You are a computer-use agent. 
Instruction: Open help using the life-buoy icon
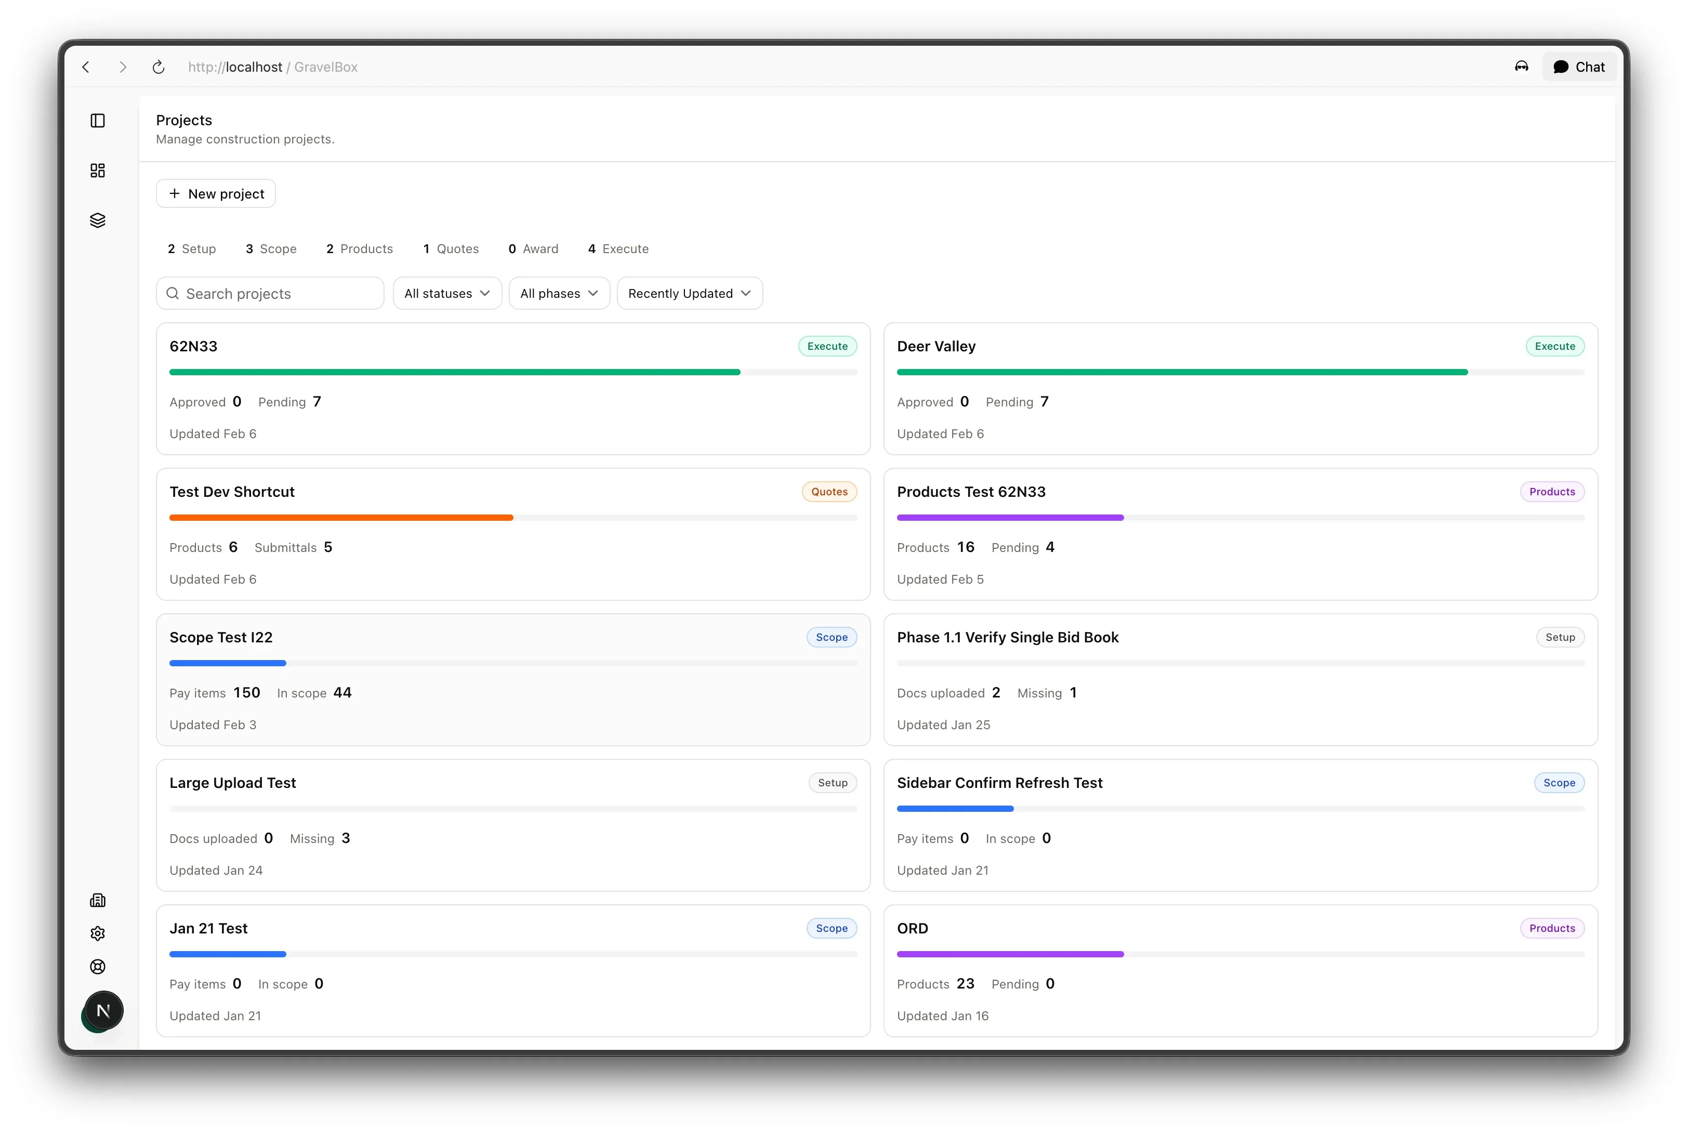click(98, 966)
